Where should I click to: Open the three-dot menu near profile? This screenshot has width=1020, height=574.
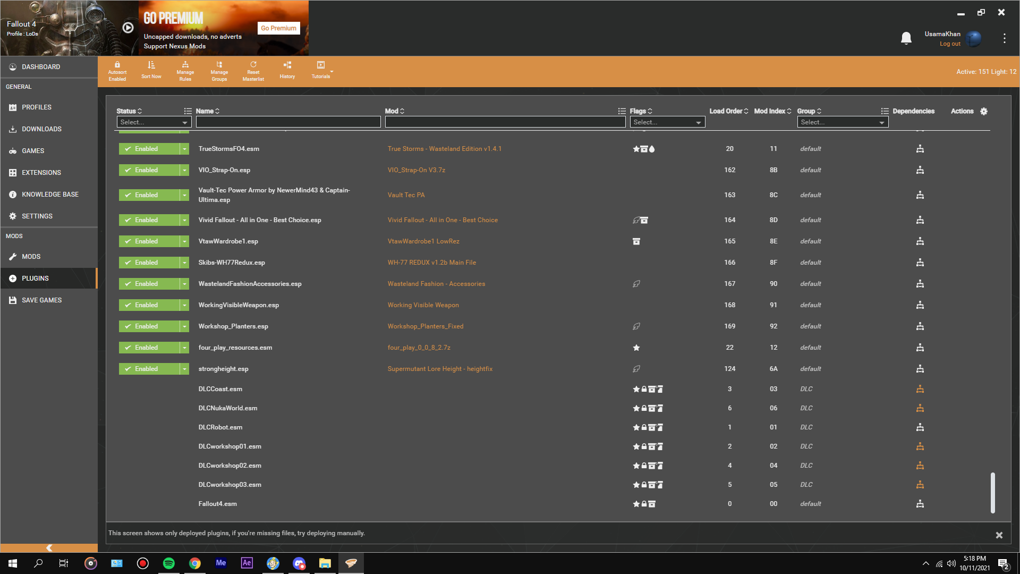pos(1004,38)
